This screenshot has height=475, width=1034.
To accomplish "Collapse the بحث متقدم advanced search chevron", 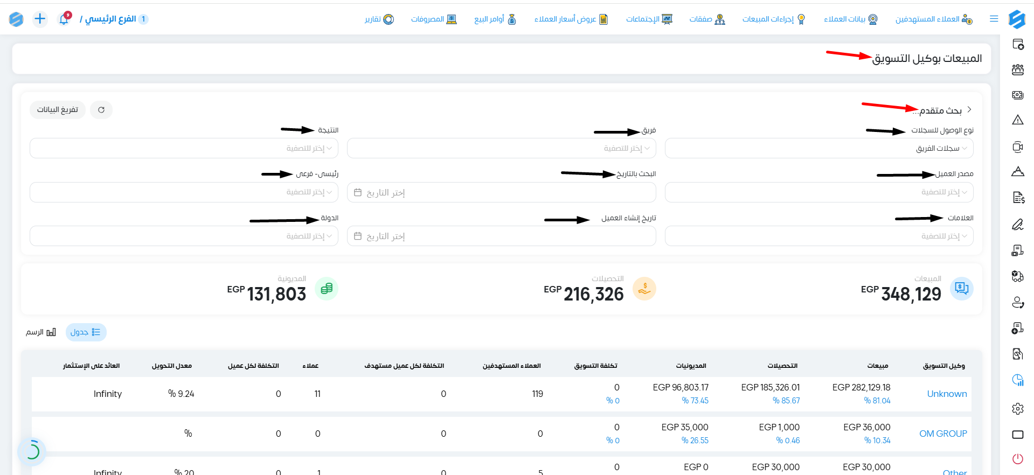I will click(969, 109).
